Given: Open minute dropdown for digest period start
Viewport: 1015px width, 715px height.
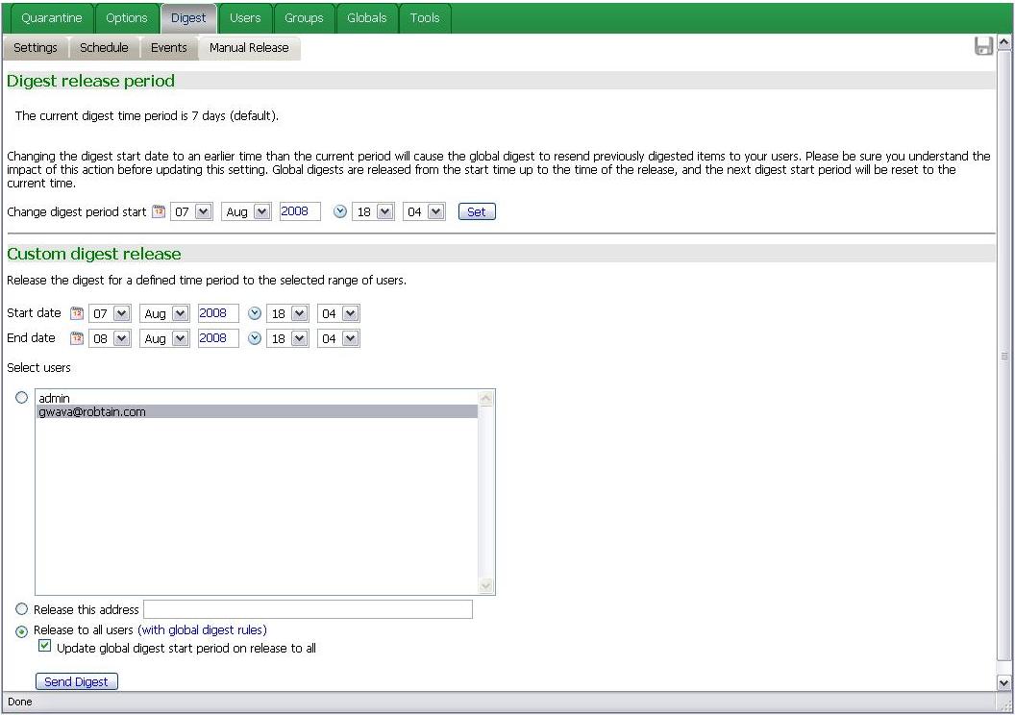Looking at the screenshot, I should 424,211.
